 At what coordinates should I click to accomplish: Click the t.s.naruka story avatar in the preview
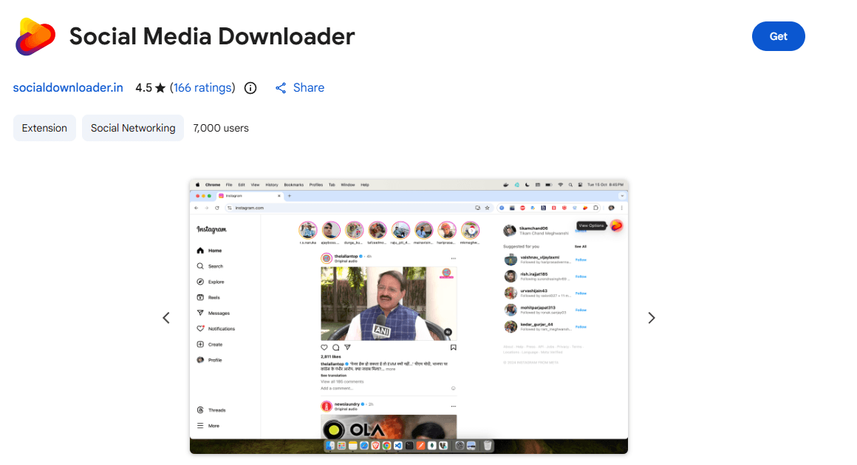(308, 231)
